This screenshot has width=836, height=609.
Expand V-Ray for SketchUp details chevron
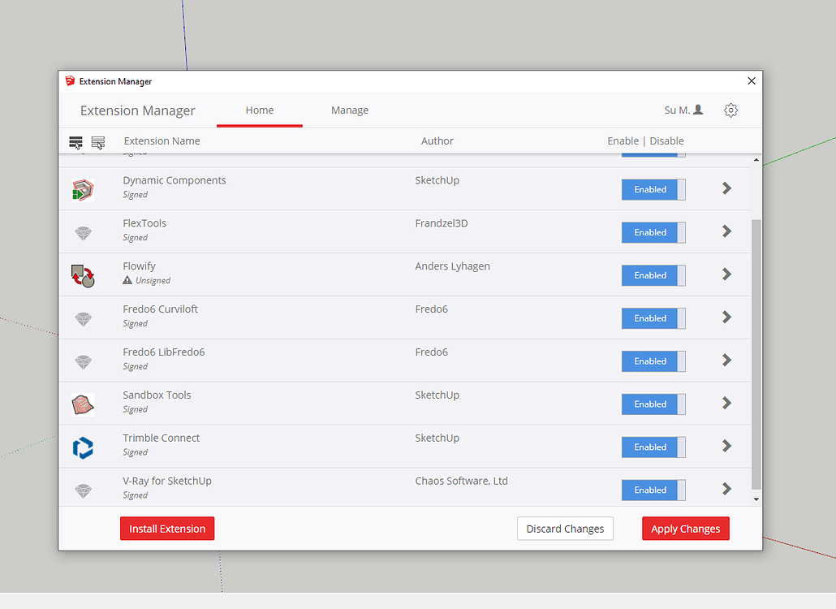point(726,489)
